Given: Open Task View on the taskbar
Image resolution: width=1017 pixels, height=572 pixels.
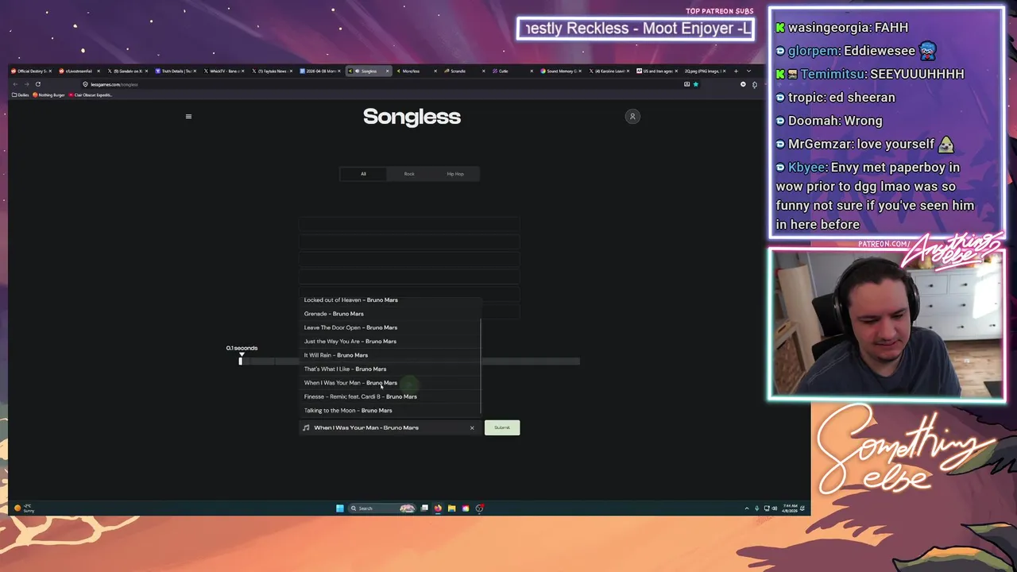Looking at the screenshot, I should point(424,508).
